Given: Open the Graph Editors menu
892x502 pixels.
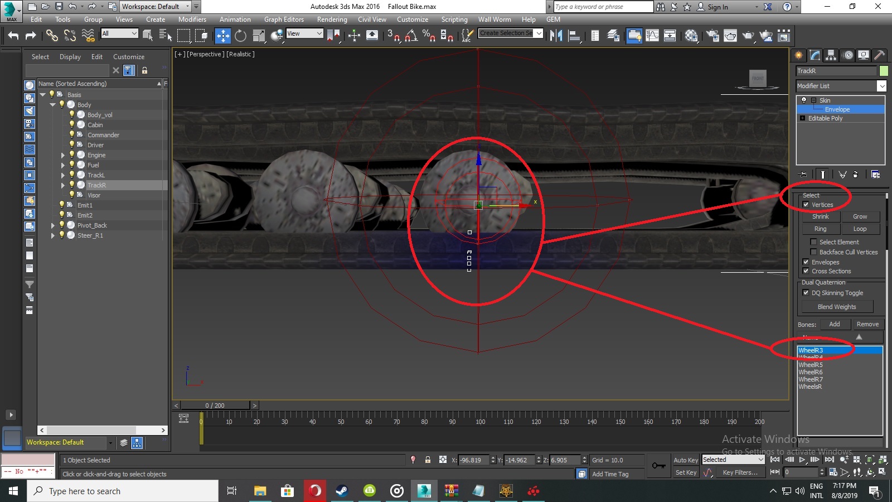Looking at the screenshot, I should 284,20.
